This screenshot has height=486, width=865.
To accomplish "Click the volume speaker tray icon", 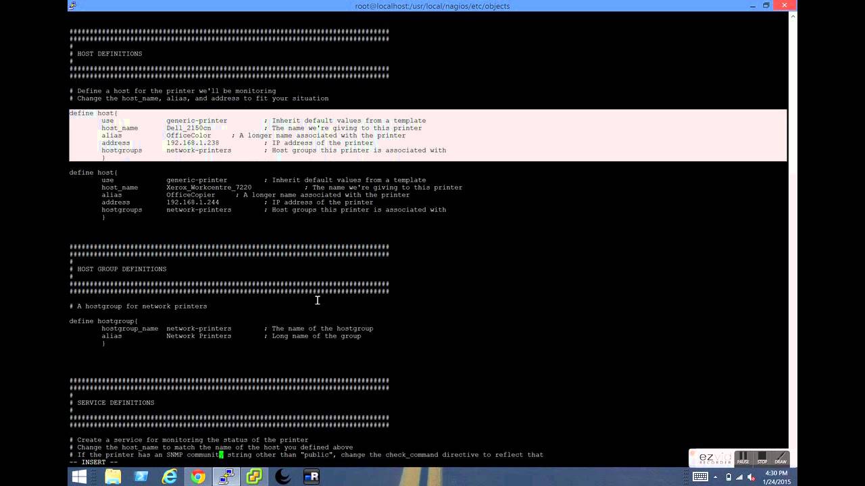I will pyautogui.click(x=751, y=477).
